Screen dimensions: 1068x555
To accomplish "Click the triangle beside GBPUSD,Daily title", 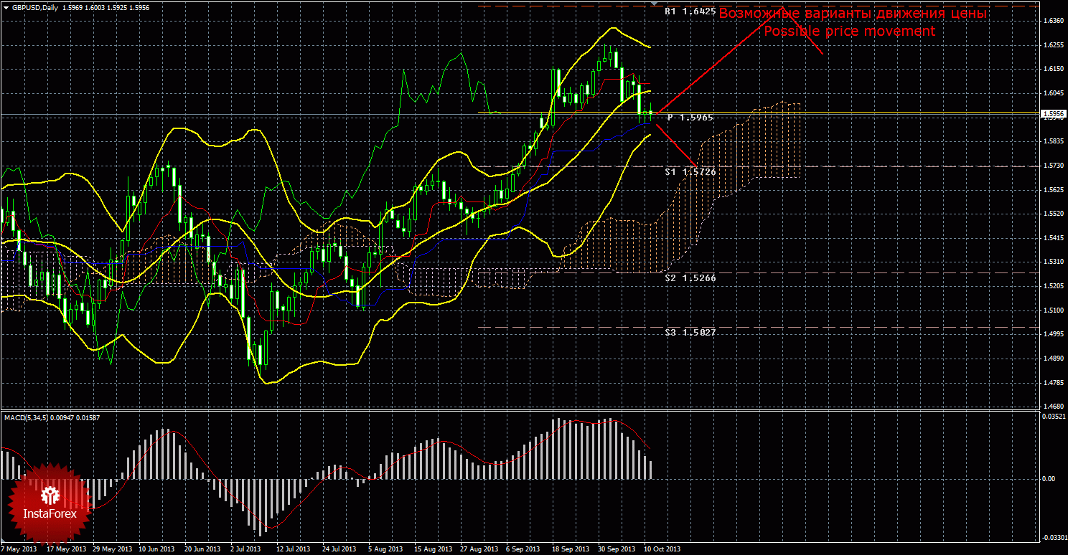I will 6,7.
